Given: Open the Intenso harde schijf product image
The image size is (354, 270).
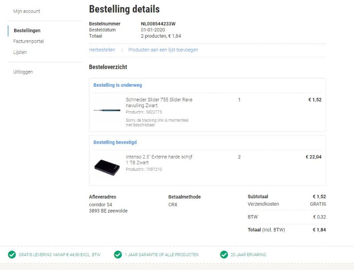Looking at the screenshot, I should click(108, 165).
